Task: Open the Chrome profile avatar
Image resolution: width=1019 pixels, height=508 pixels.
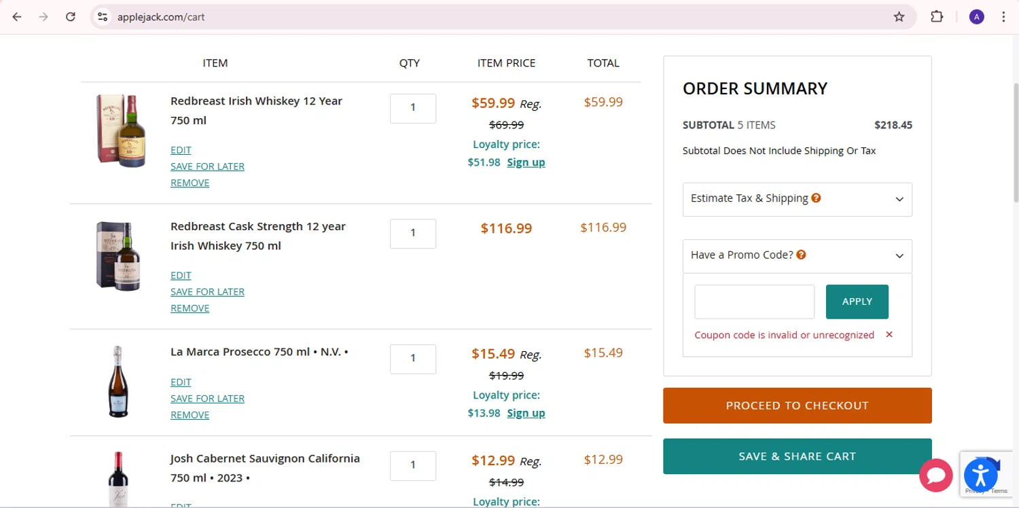Action: (976, 17)
